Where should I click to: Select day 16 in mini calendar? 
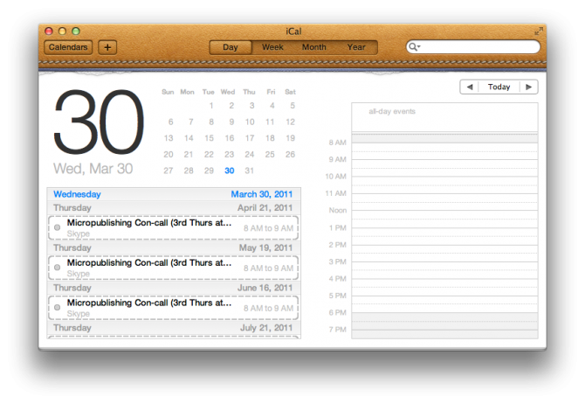[229, 138]
